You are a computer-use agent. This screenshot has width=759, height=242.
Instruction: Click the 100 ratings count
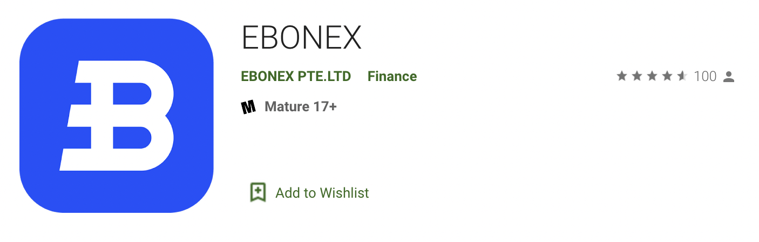[705, 77]
